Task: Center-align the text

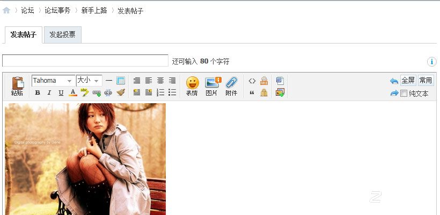Action: click(x=160, y=81)
